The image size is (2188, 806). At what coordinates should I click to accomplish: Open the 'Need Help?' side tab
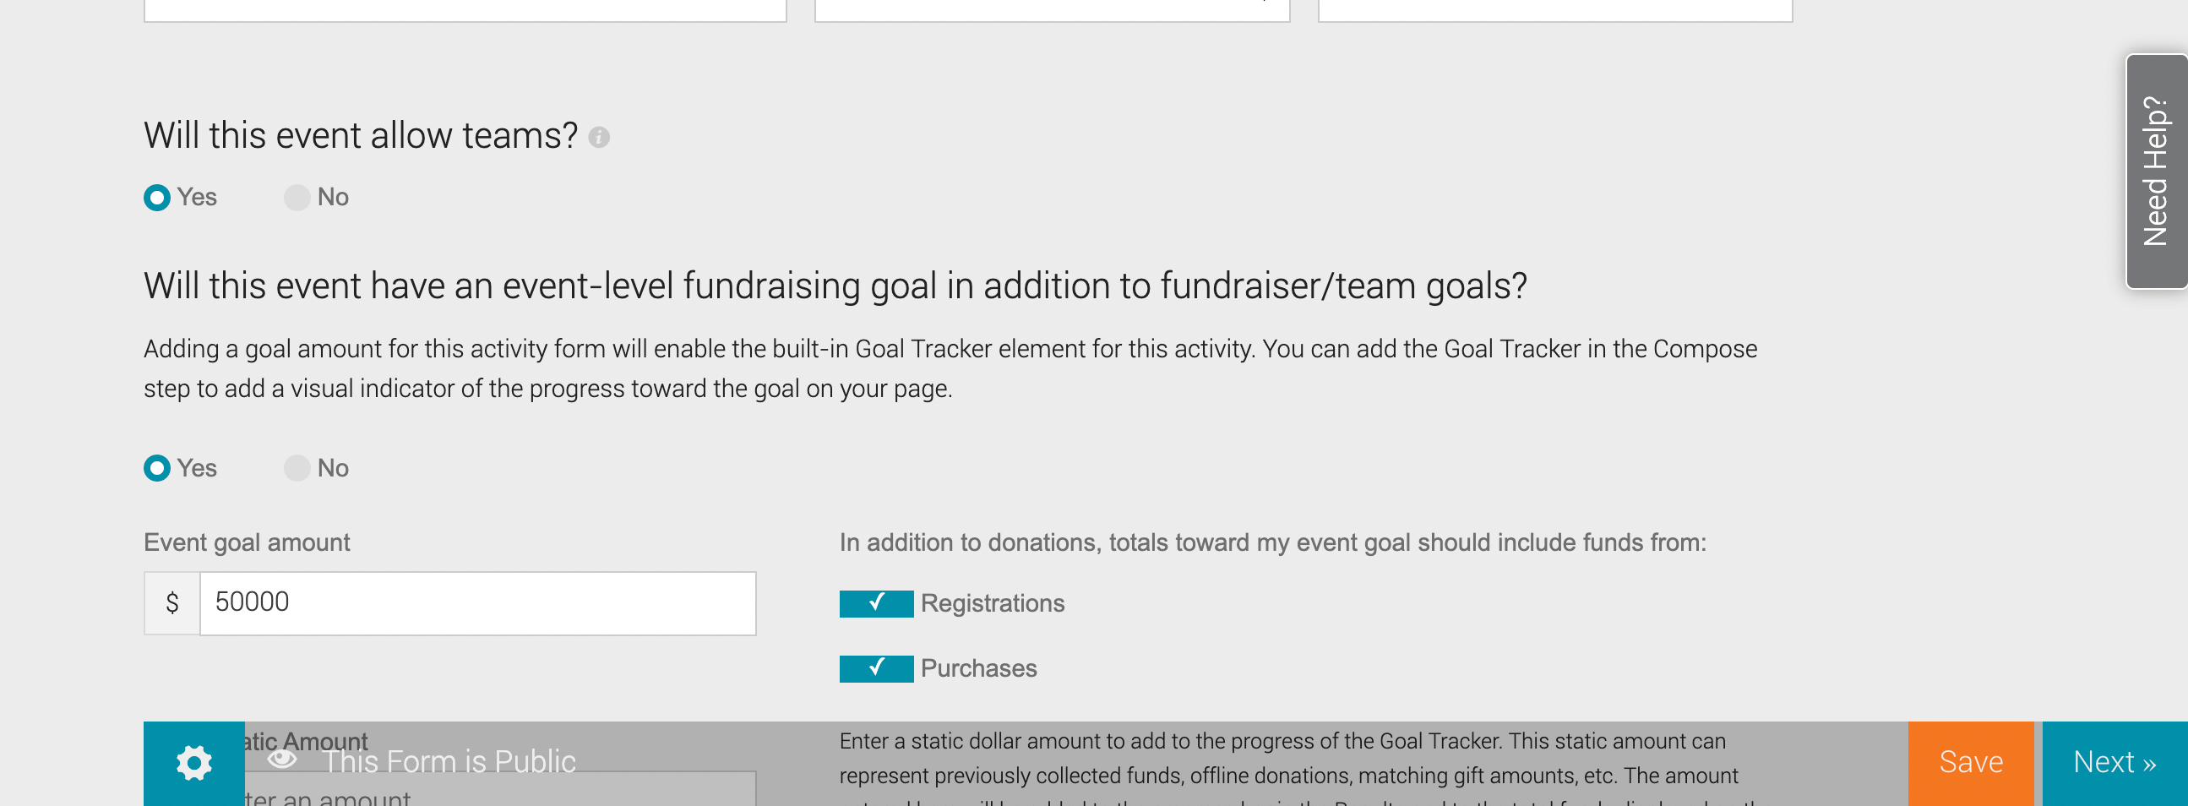2156,171
